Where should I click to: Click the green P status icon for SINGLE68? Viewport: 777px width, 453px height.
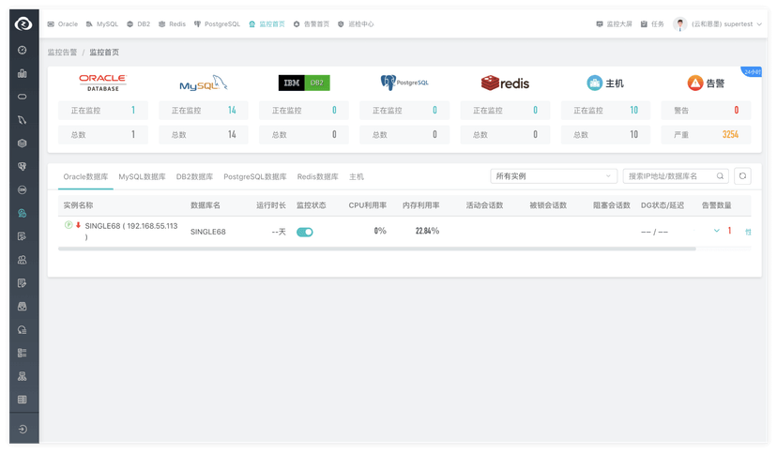click(69, 225)
